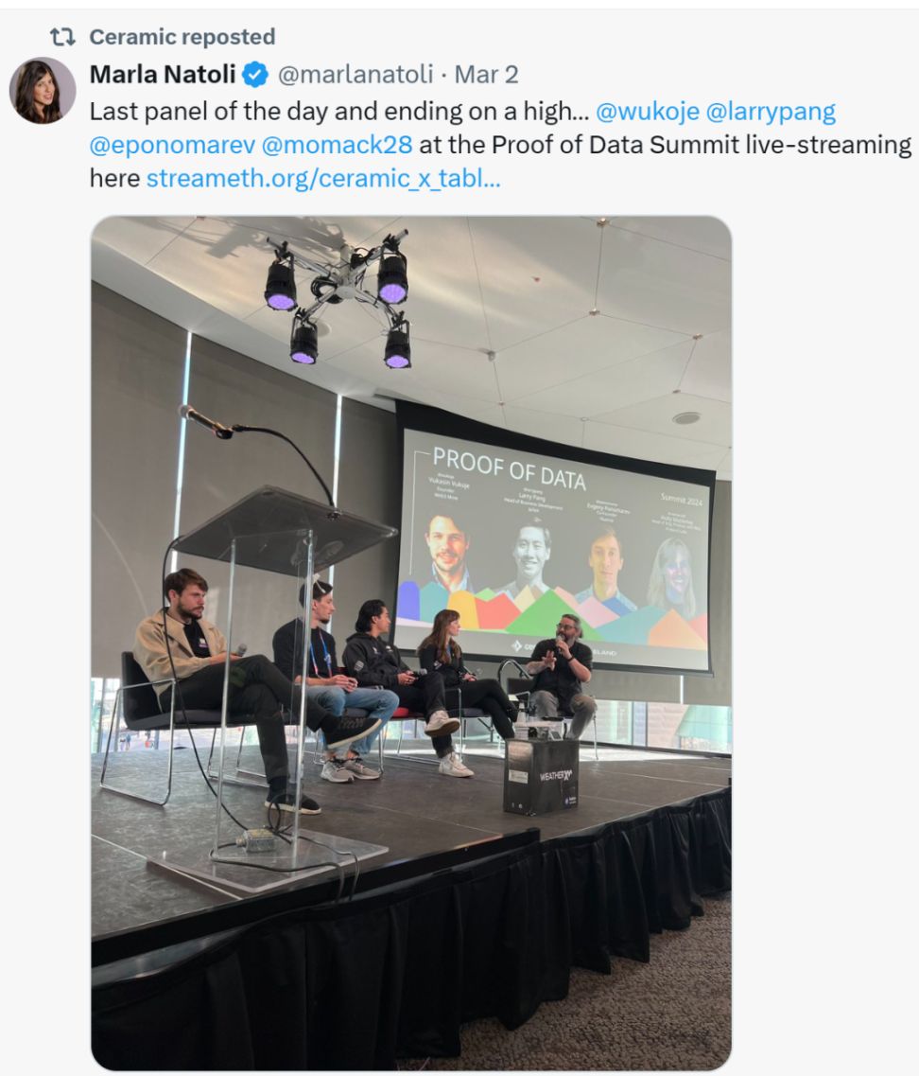Visit the @eponomarev mention
Screen dimensions: 919x1076
(172, 146)
